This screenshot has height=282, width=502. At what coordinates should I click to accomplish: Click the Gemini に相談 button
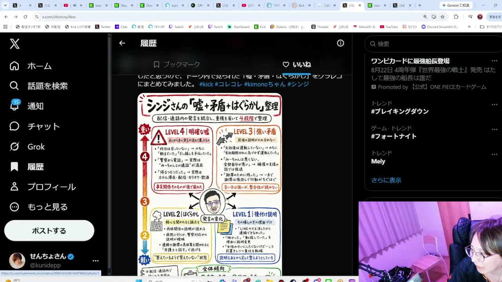[x=456, y=5]
